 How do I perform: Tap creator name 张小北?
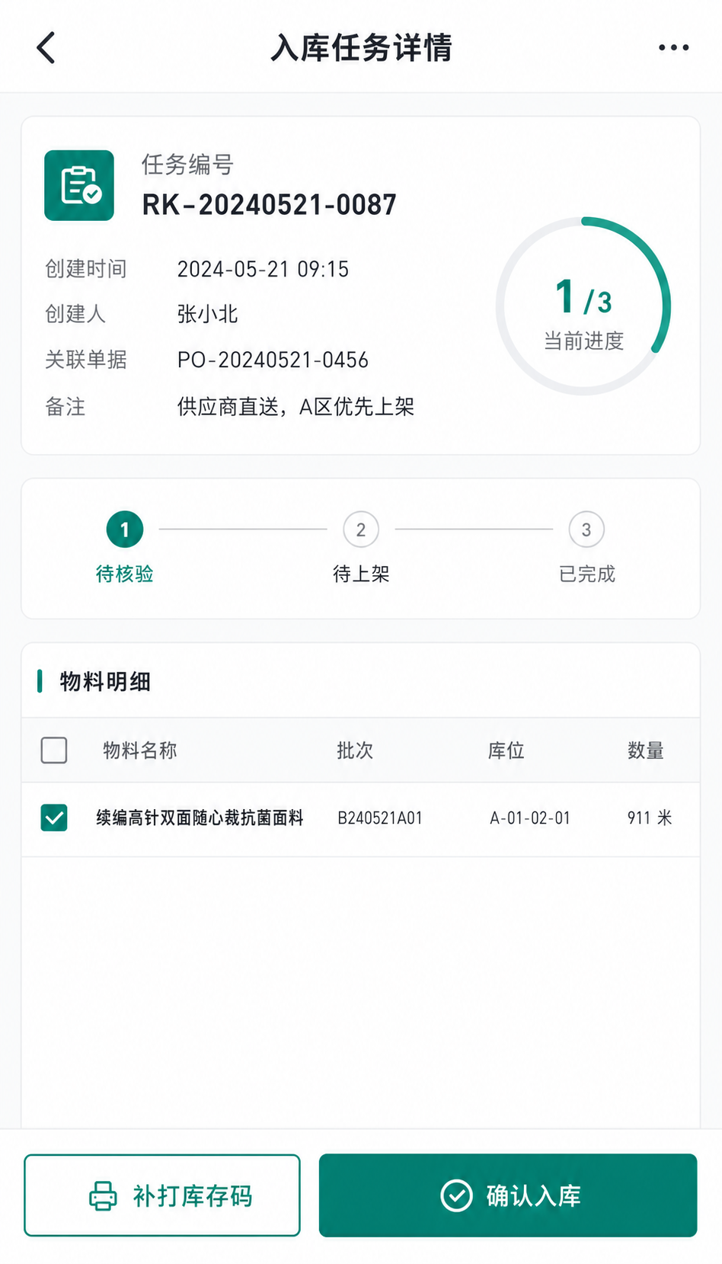coord(207,314)
